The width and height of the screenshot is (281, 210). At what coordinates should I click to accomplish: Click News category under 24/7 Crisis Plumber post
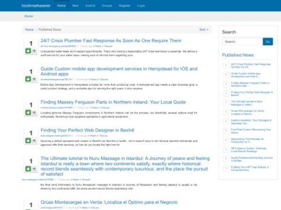(x=98, y=46)
